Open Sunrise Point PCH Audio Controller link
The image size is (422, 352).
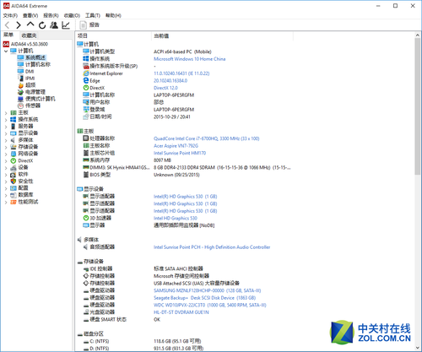coord(212,247)
